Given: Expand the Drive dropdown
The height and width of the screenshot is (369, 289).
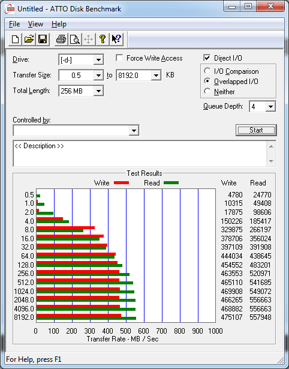Looking at the screenshot, I should point(98,60).
